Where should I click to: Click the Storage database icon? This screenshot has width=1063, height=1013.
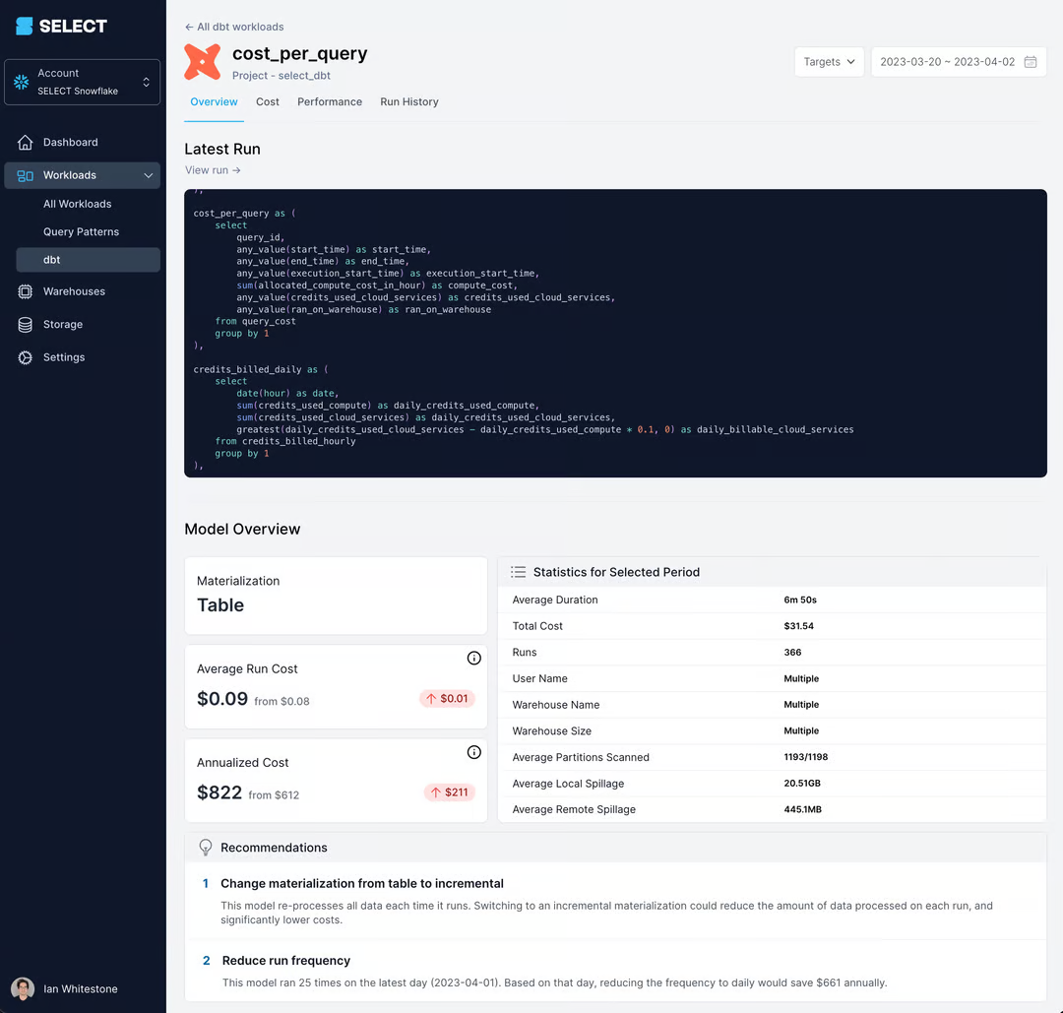point(25,325)
